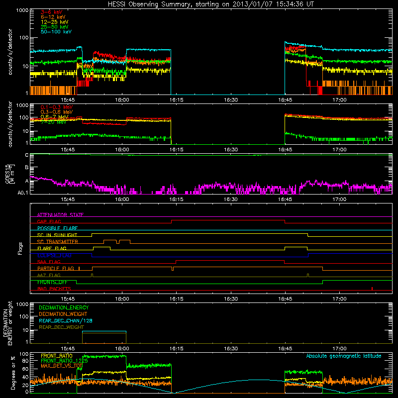The height and width of the screenshot is (398, 398).
Task: Click the raised GAP_FLAG step segment
Action: pyautogui.click(x=228, y=220)
